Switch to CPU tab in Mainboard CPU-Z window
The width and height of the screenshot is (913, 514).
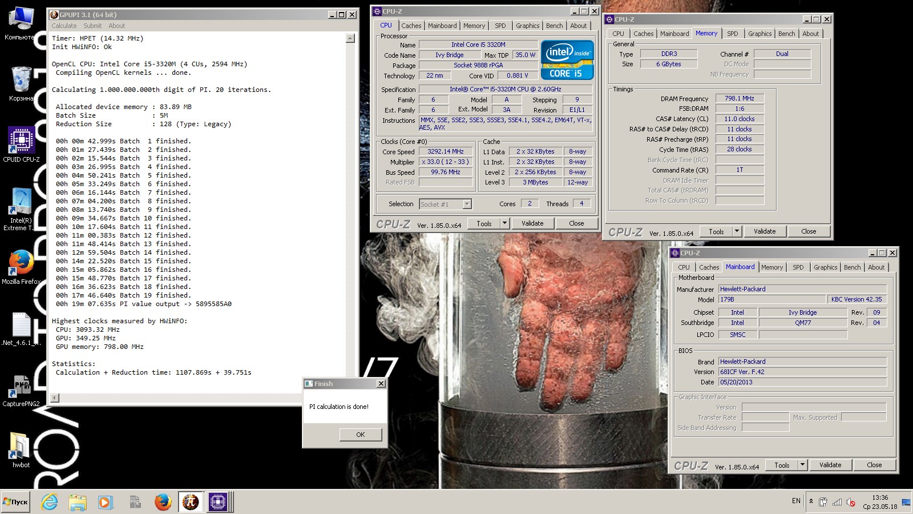coord(684,267)
